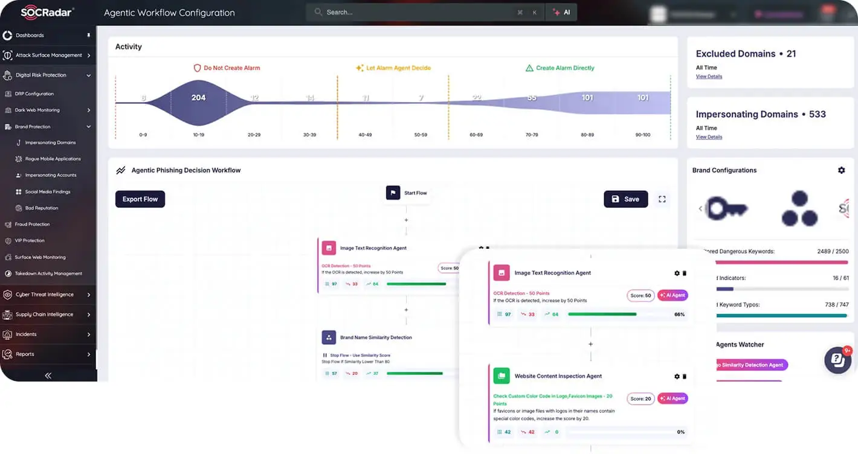Click the Do Not Create Alarm label
This screenshot has width=858, height=454.
(227, 68)
